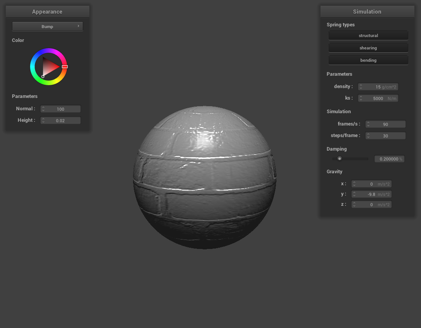Click the Gravity z stepper arrows
This screenshot has width=421, height=328.
click(354, 205)
